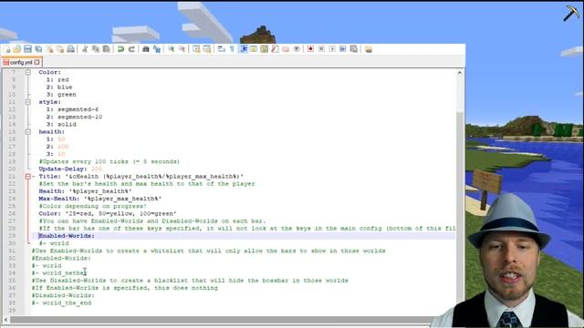Viewport: 584px width, 328px height.
Task: Undo the last edit with green arrow
Action: tap(120, 49)
